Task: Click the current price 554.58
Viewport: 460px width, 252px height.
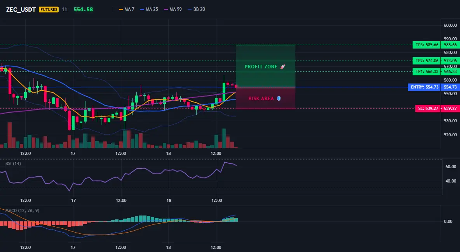Action: pos(83,9)
